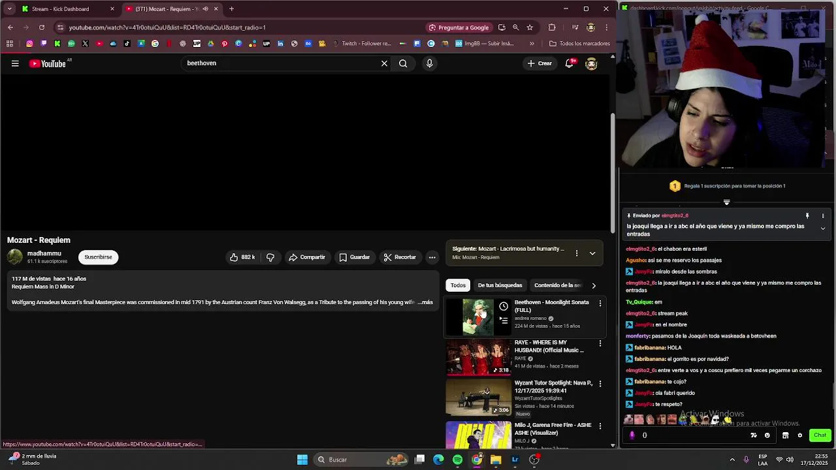This screenshot has width=836, height=470.
Task: Open emote picker in Kick chat
Action: [x=767, y=435]
